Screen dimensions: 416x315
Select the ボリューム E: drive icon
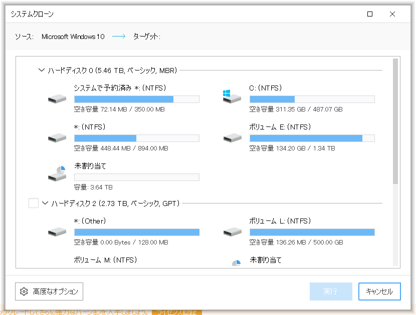coord(231,137)
